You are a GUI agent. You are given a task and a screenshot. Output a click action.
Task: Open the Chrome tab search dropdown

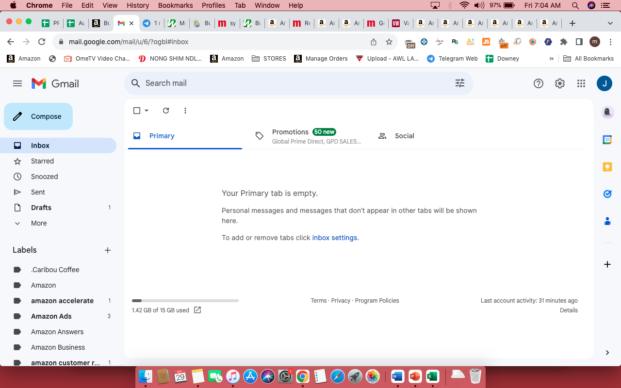pos(610,23)
